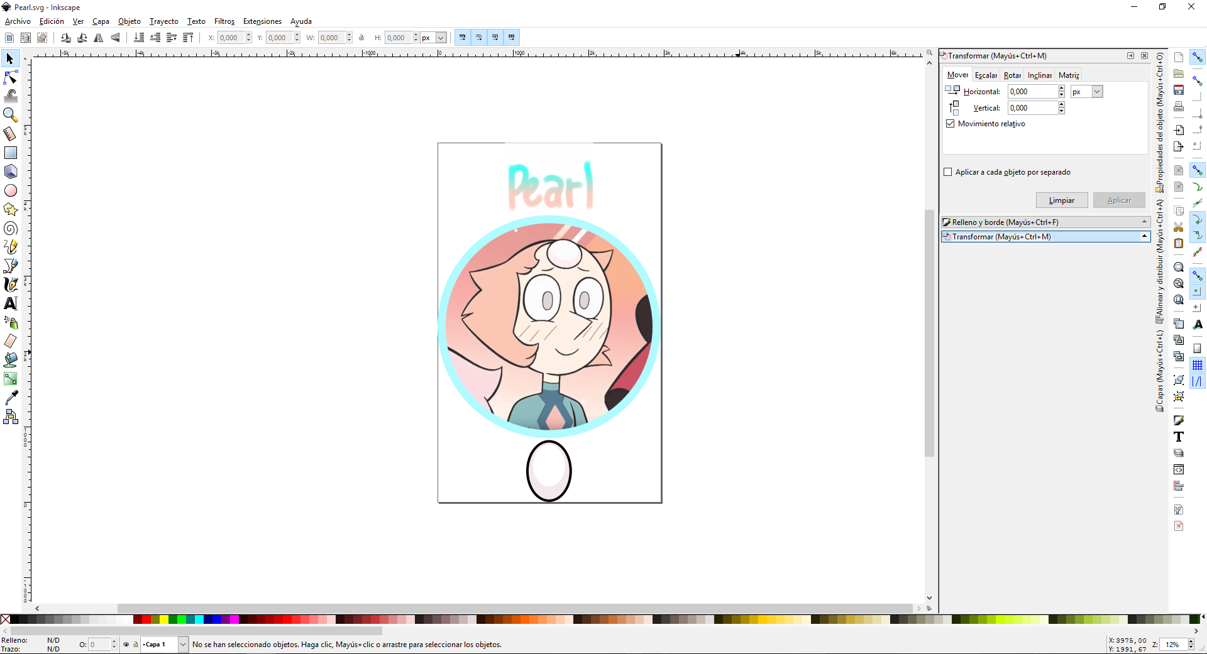1207x654 pixels.
Task: Select the Star polygon tool
Action: (10, 209)
